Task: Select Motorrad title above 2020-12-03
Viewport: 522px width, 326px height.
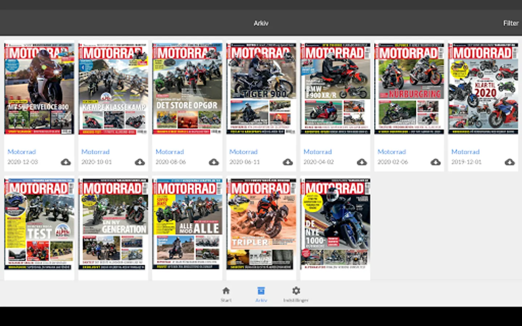Action: tap(22, 152)
